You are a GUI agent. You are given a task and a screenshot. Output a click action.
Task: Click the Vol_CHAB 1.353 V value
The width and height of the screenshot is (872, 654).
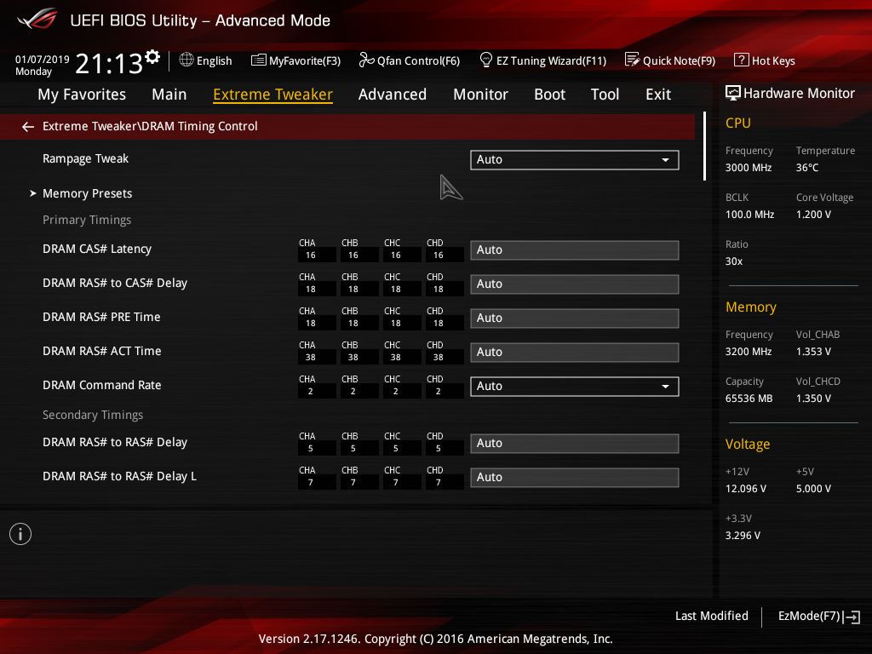click(x=813, y=352)
